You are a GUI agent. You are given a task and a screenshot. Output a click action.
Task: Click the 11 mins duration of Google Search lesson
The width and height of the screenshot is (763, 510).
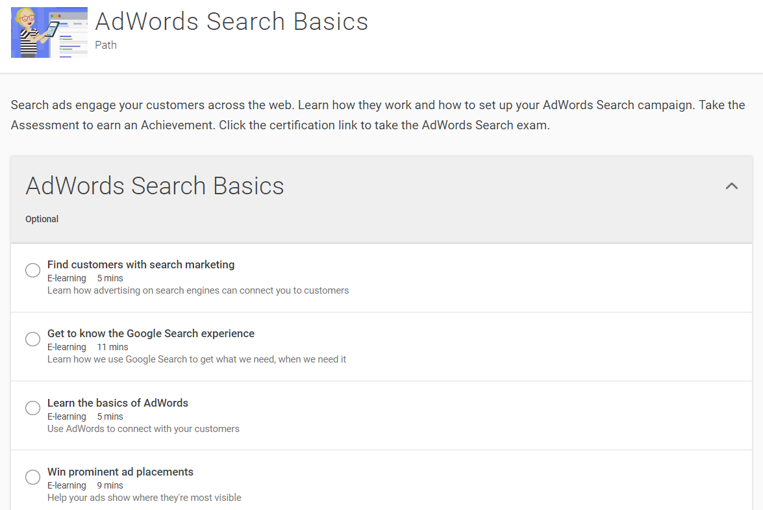tap(112, 346)
